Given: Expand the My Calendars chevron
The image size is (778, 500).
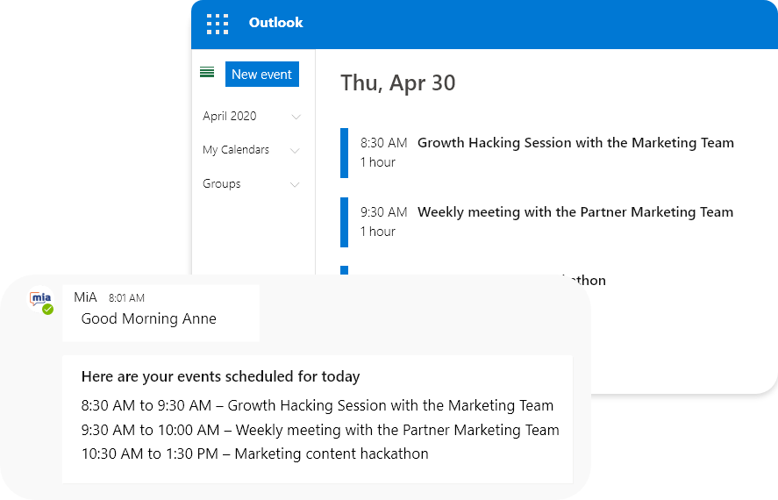Looking at the screenshot, I should click(x=295, y=151).
